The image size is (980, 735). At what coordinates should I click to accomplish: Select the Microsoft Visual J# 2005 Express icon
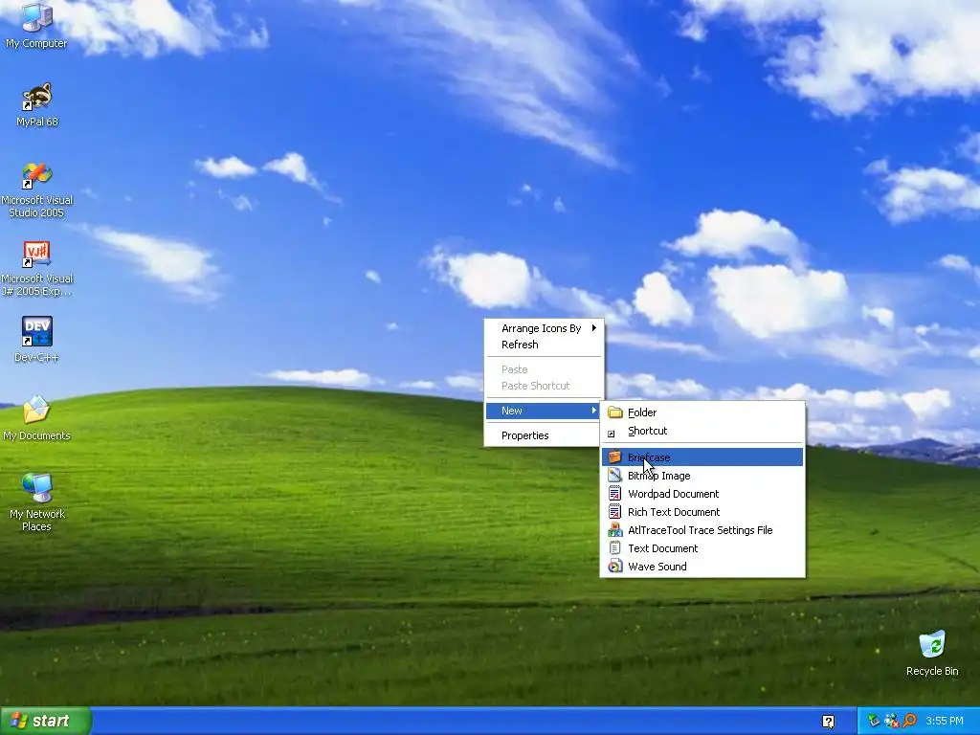coord(36,255)
